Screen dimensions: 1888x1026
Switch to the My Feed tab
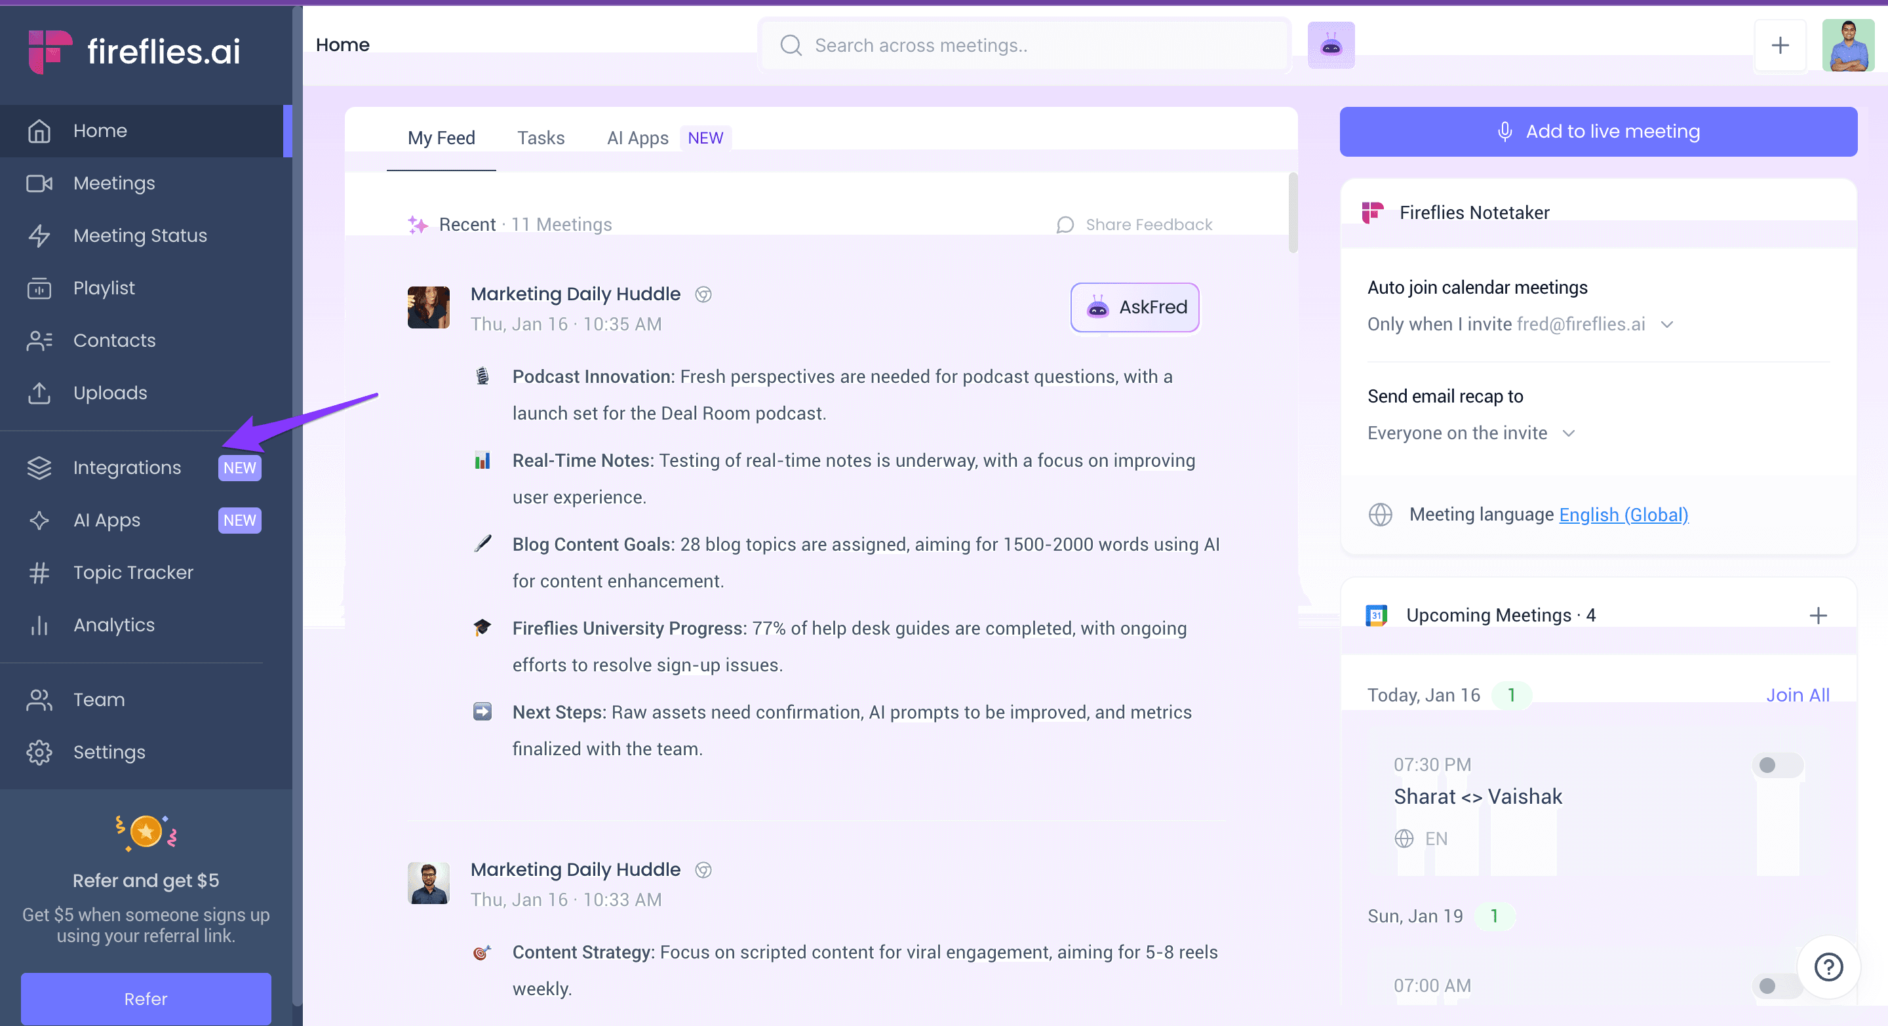coord(441,138)
